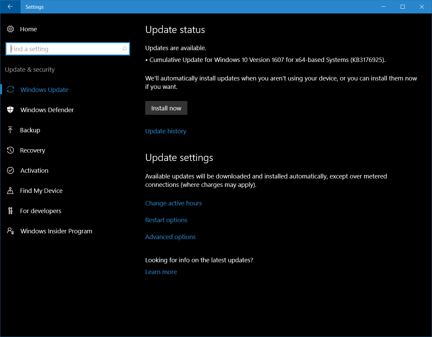Click the Backup upward arrow icon
Screen dimensions: 432x337
10,130
